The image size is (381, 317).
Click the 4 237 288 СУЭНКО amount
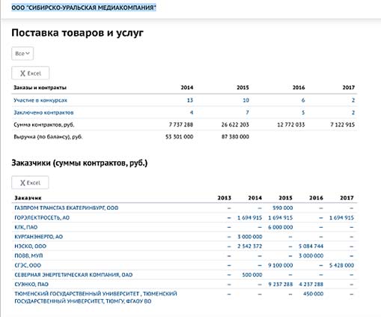coord(311,284)
